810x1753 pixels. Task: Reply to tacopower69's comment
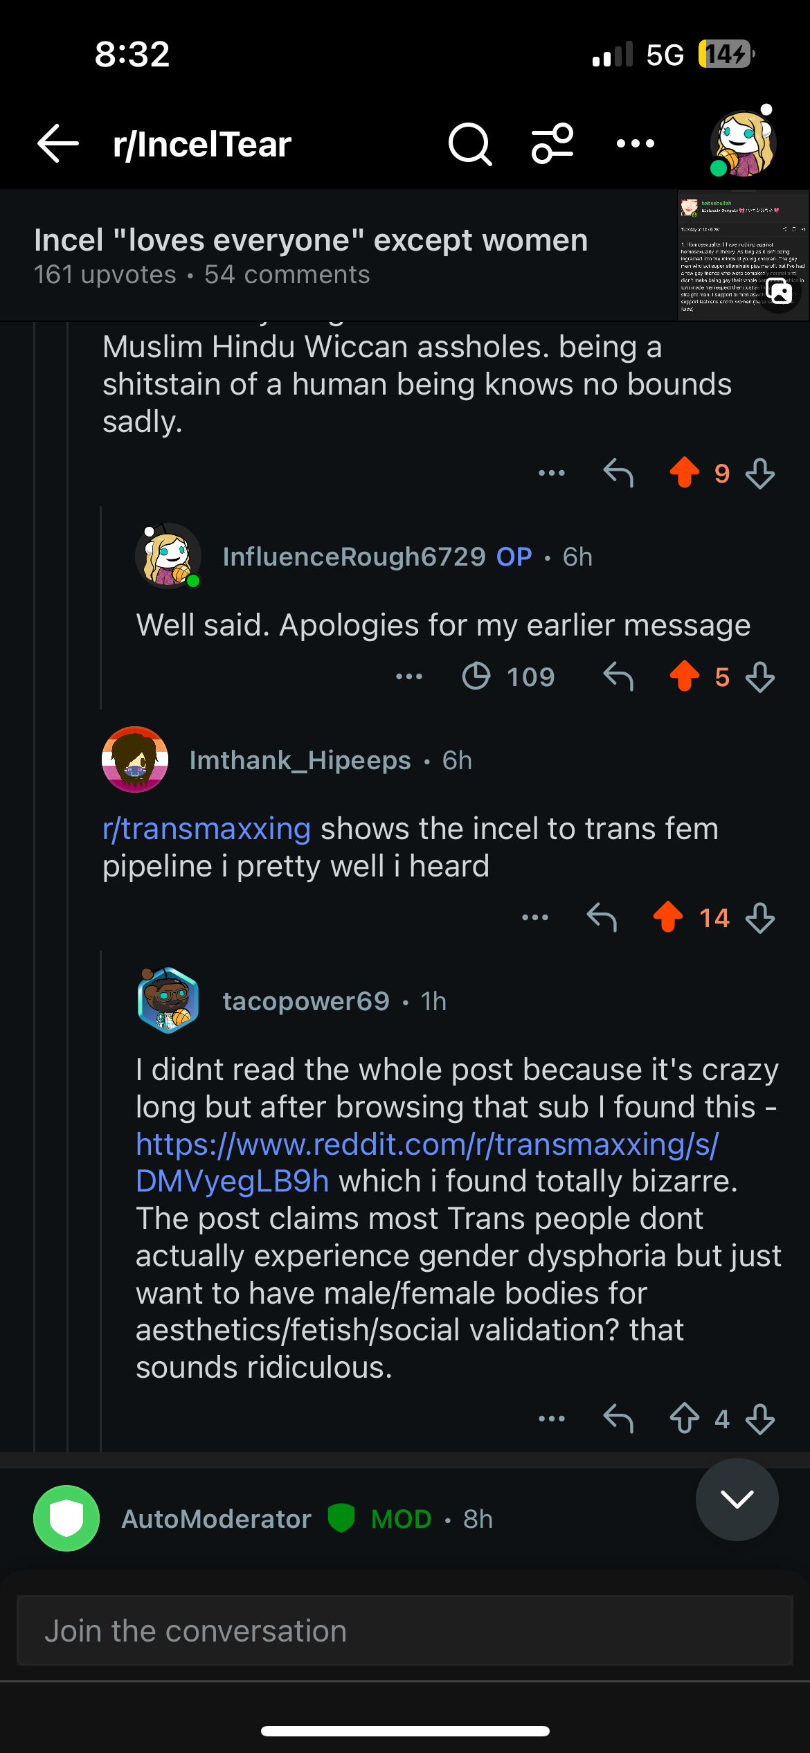618,1419
